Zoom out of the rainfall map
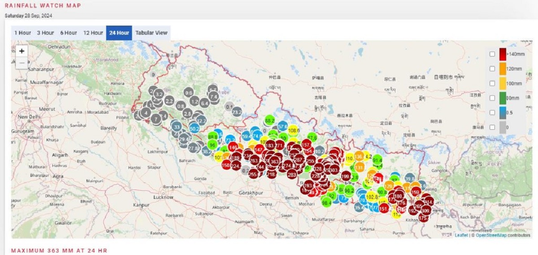 click(22, 63)
